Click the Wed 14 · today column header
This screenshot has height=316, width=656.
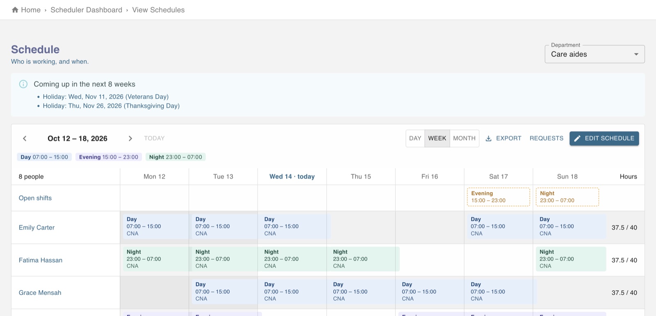[292, 177]
